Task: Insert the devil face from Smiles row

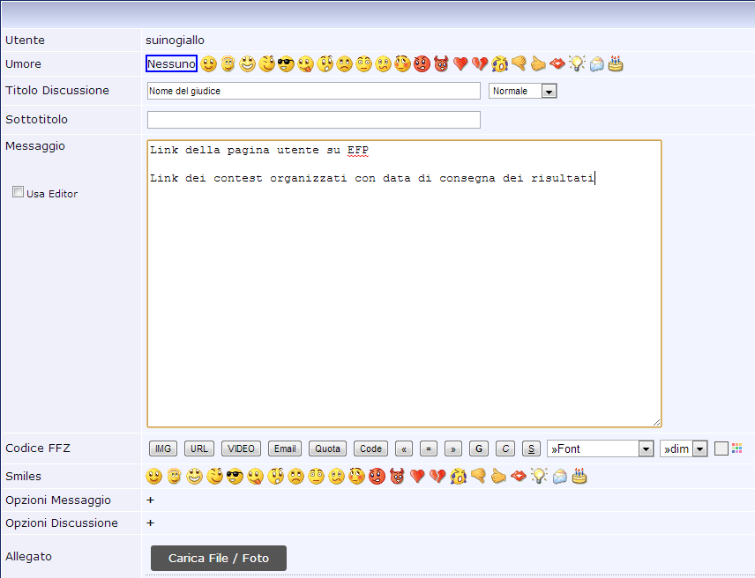Action: [x=397, y=476]
